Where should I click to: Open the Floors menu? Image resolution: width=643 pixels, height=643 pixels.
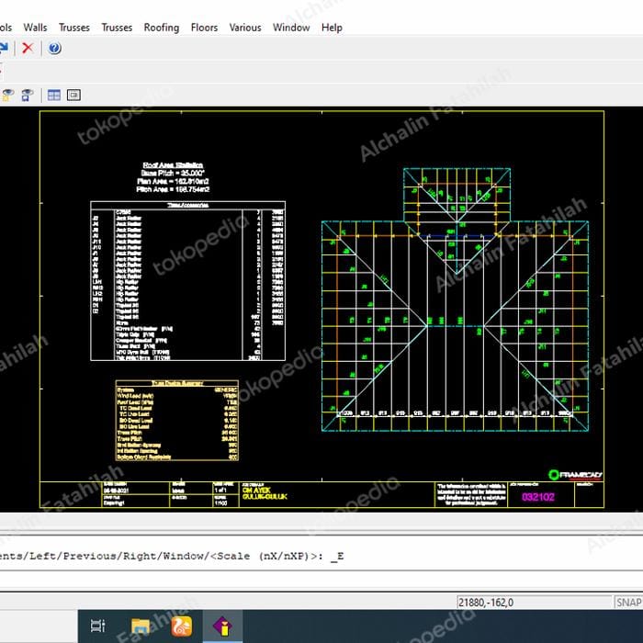(204, 28)
